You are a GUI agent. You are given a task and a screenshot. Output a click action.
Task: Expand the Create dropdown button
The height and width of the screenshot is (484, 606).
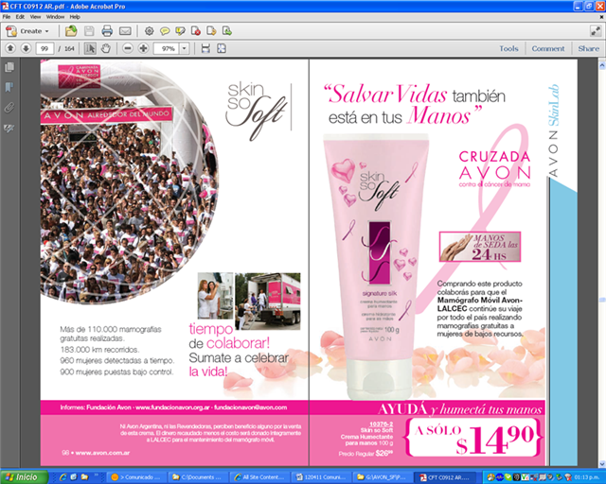coord(28,31)
